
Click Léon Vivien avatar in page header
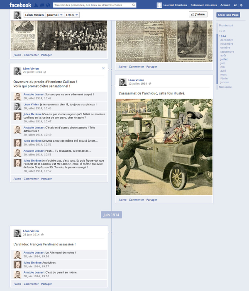click(17, 15)
